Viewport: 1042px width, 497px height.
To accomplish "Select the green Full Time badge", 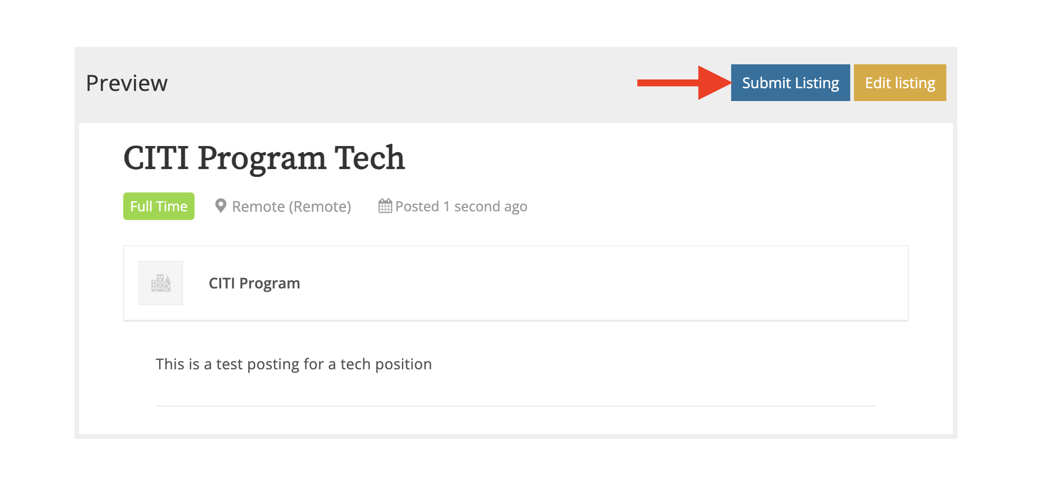I will [x=158, y=206].
